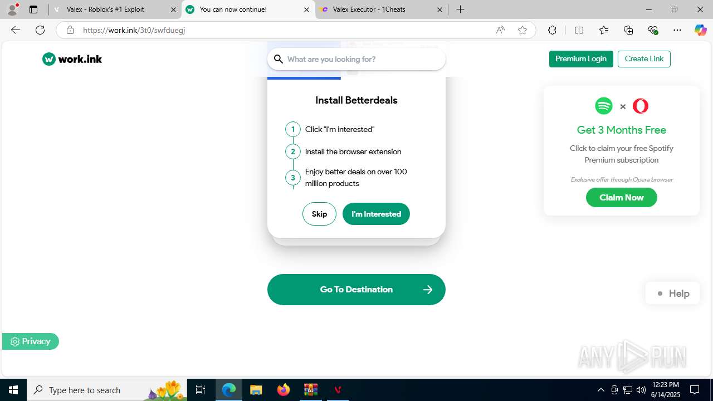Click step 1 Click "I'm interested" text
The height and width of the screenshot is (401, 713).
coord(340,129)
